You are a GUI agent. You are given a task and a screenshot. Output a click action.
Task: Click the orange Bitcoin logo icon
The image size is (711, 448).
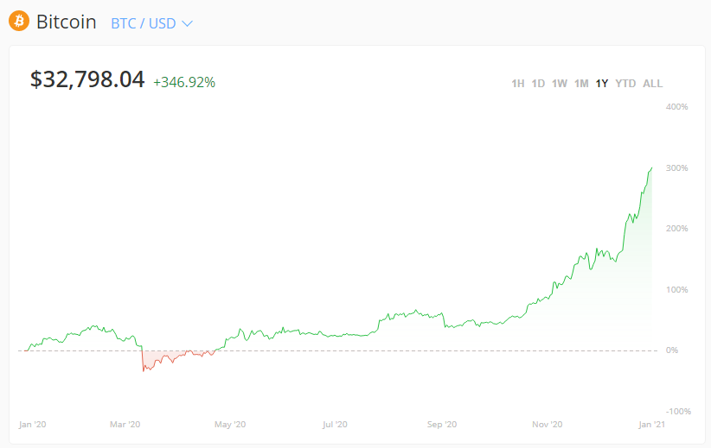(19, 22)
